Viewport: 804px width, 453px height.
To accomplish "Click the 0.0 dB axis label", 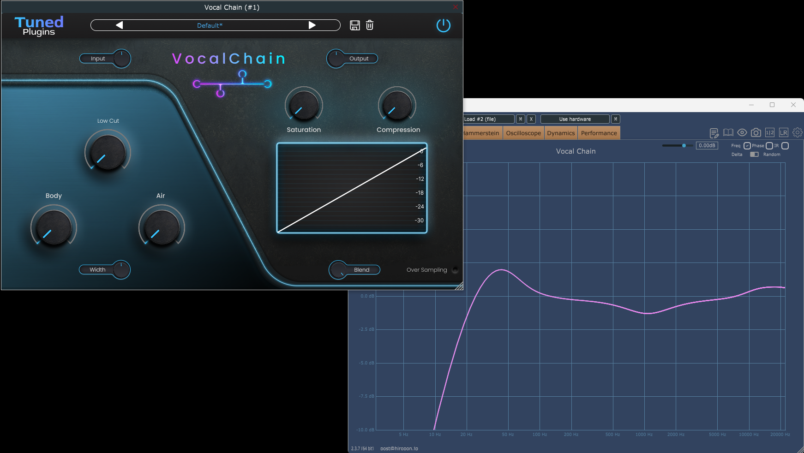I will tap(367, 296).
